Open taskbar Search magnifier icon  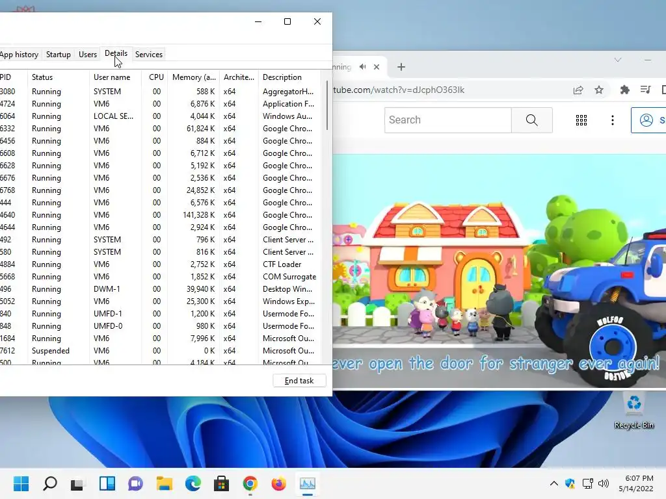[x=49, y=483]
